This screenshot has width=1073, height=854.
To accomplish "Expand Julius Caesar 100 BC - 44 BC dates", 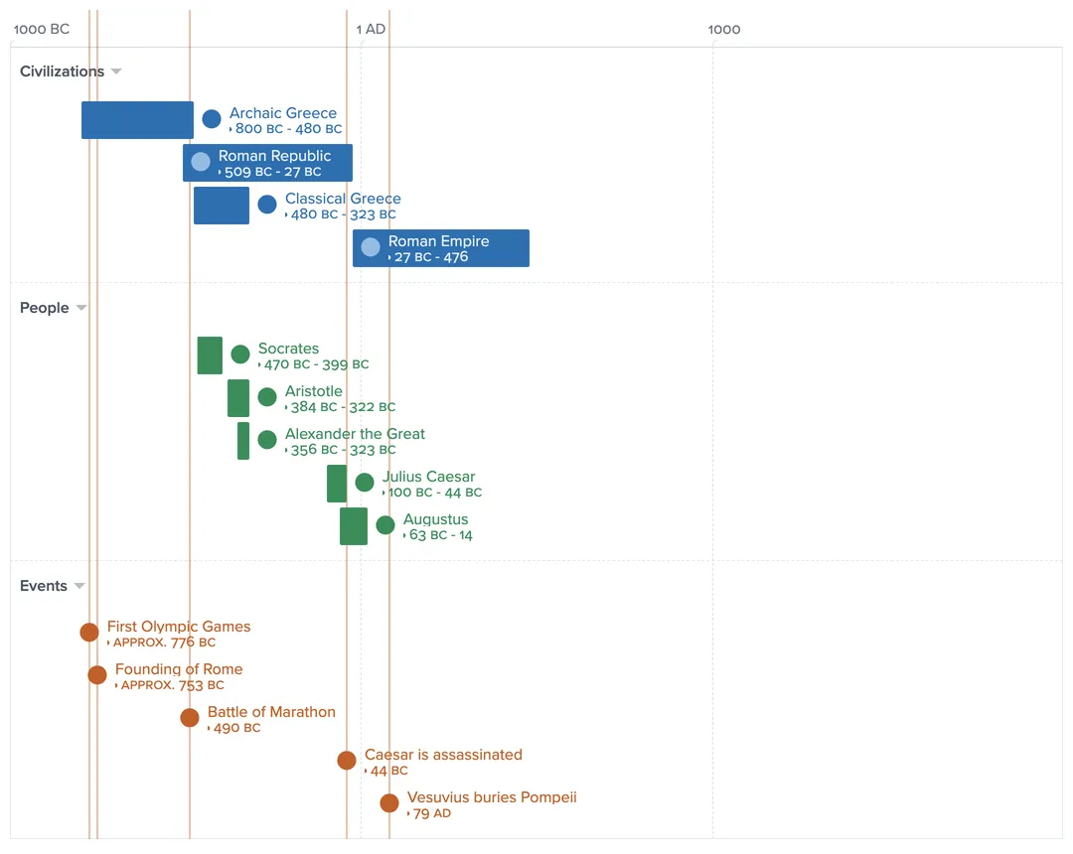I will pos(432,493).
